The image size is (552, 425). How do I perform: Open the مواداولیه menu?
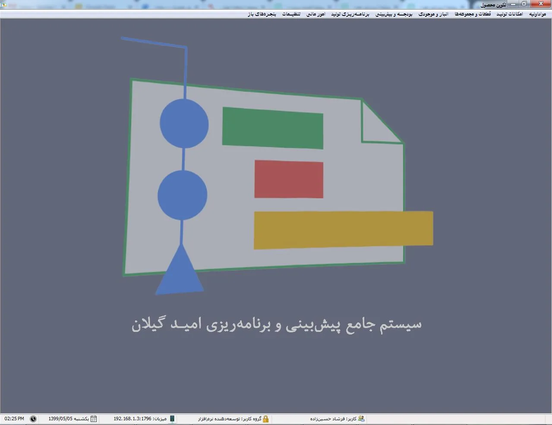(537, 14)
